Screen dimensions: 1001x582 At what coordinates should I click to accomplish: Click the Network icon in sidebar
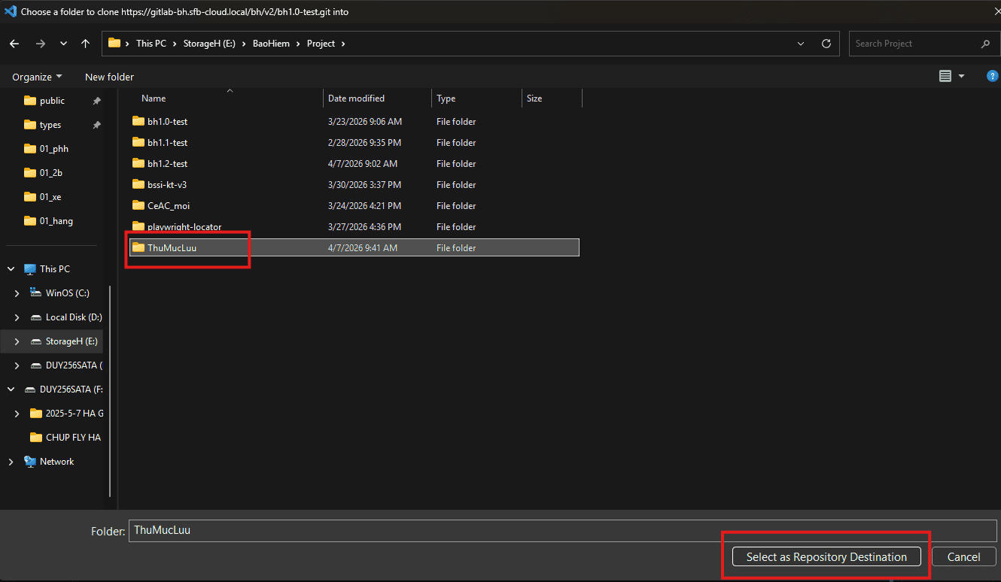click(29, 462)
